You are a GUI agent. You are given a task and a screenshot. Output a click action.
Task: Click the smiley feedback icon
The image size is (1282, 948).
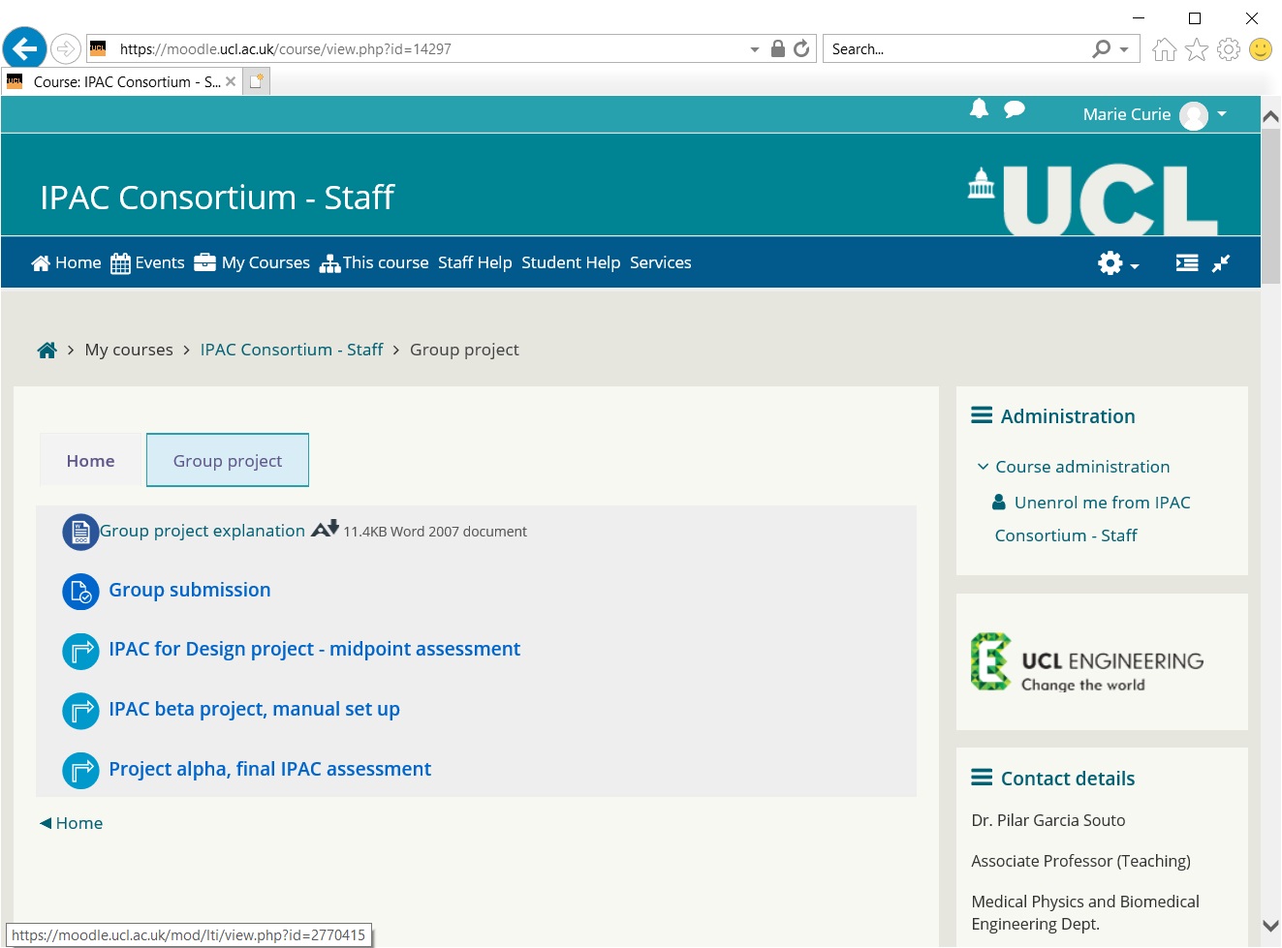[1261, 49]
